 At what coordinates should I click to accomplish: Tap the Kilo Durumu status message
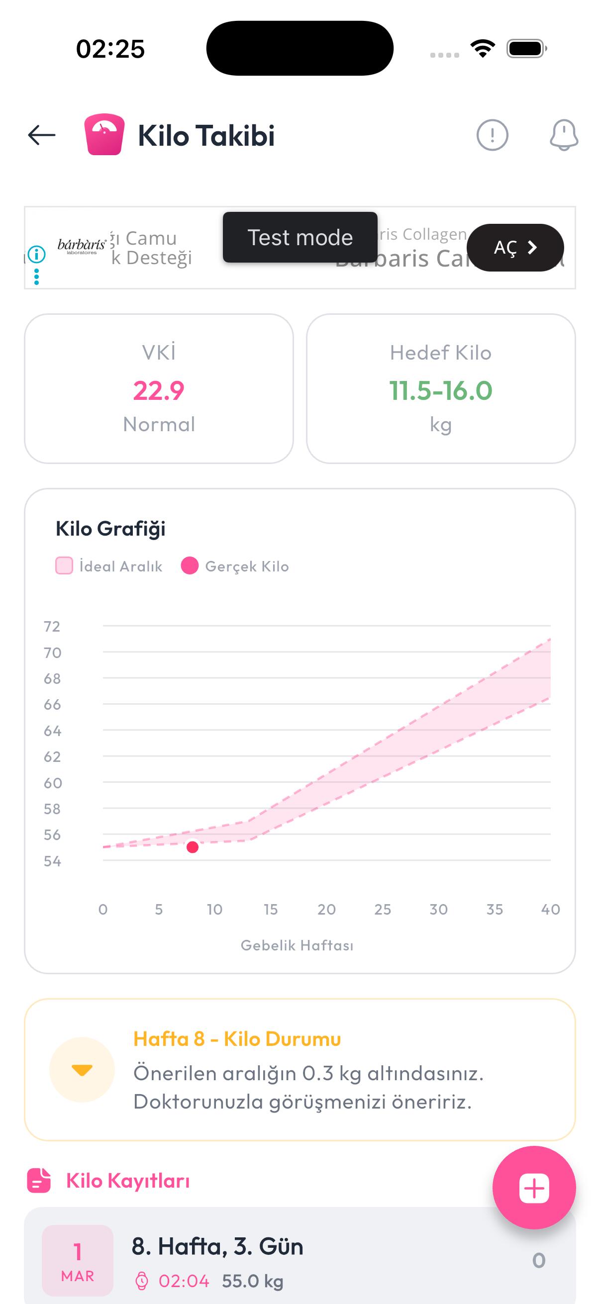(x=308, y=1087)
